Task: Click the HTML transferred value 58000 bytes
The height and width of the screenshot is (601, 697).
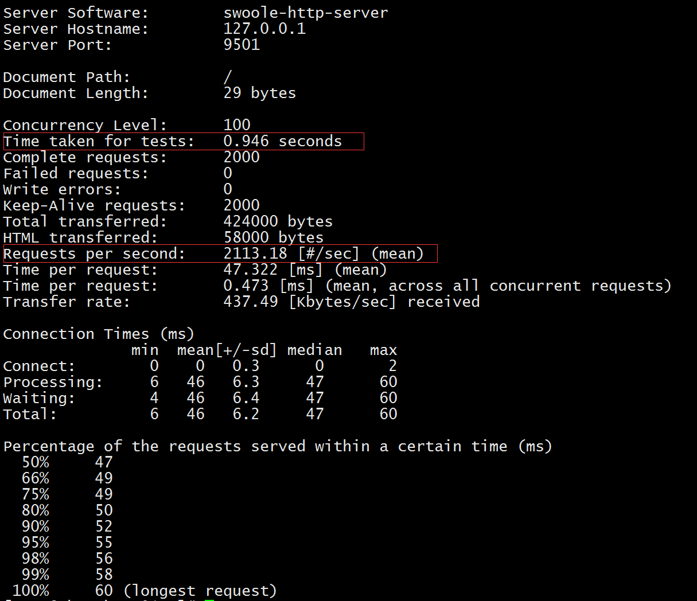Action: pyautogui.click(x=273, y=237)
